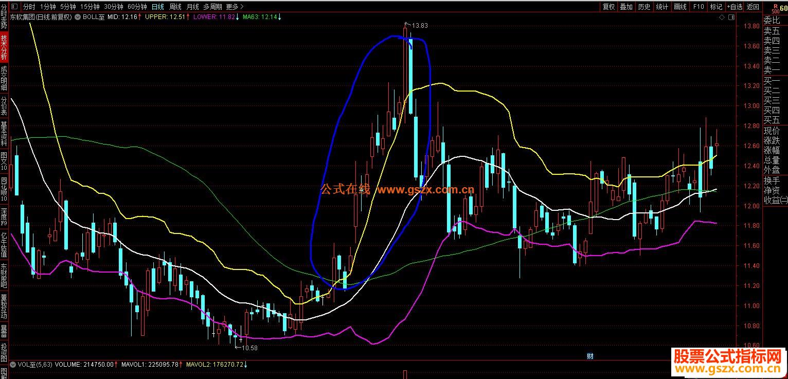Open 图文F10 sidebar tab
Screen dimensions: 788x379
click(x=4, y=162)
